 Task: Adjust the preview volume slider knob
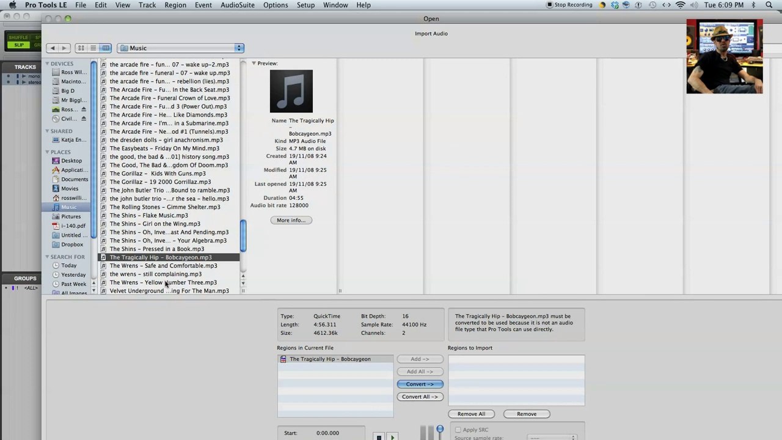(x=440, y=430)
